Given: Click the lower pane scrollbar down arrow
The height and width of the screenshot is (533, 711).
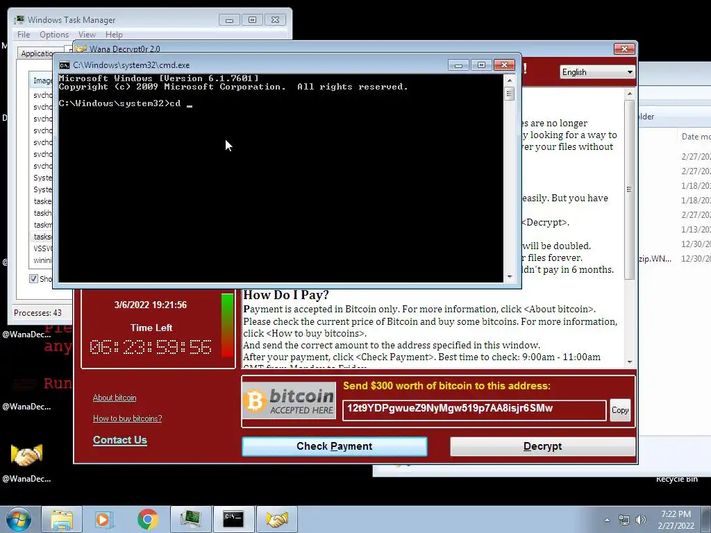Looking at the screenshot, I should tap(629, 362).
